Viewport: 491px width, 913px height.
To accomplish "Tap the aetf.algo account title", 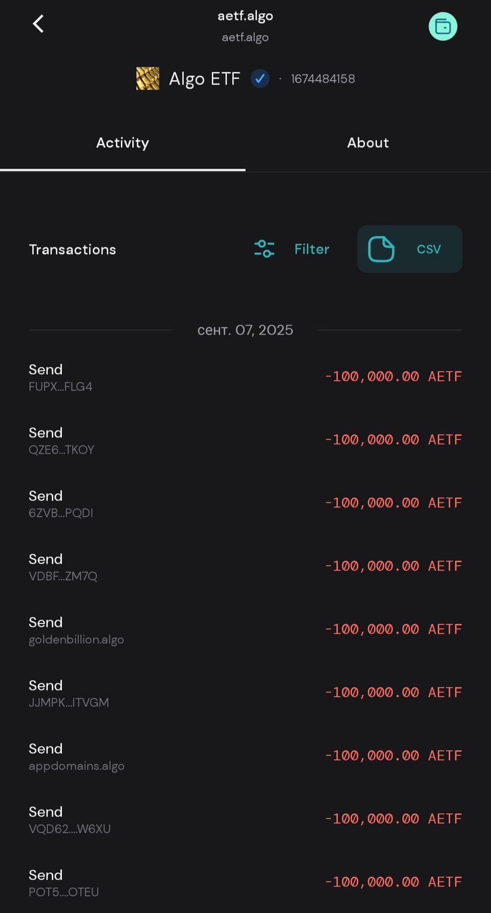I will pos(245,16).
